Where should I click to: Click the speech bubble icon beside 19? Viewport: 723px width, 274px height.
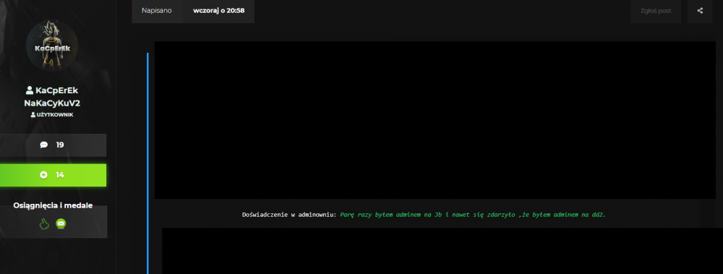pyautogui.click(x=44, y=145)
